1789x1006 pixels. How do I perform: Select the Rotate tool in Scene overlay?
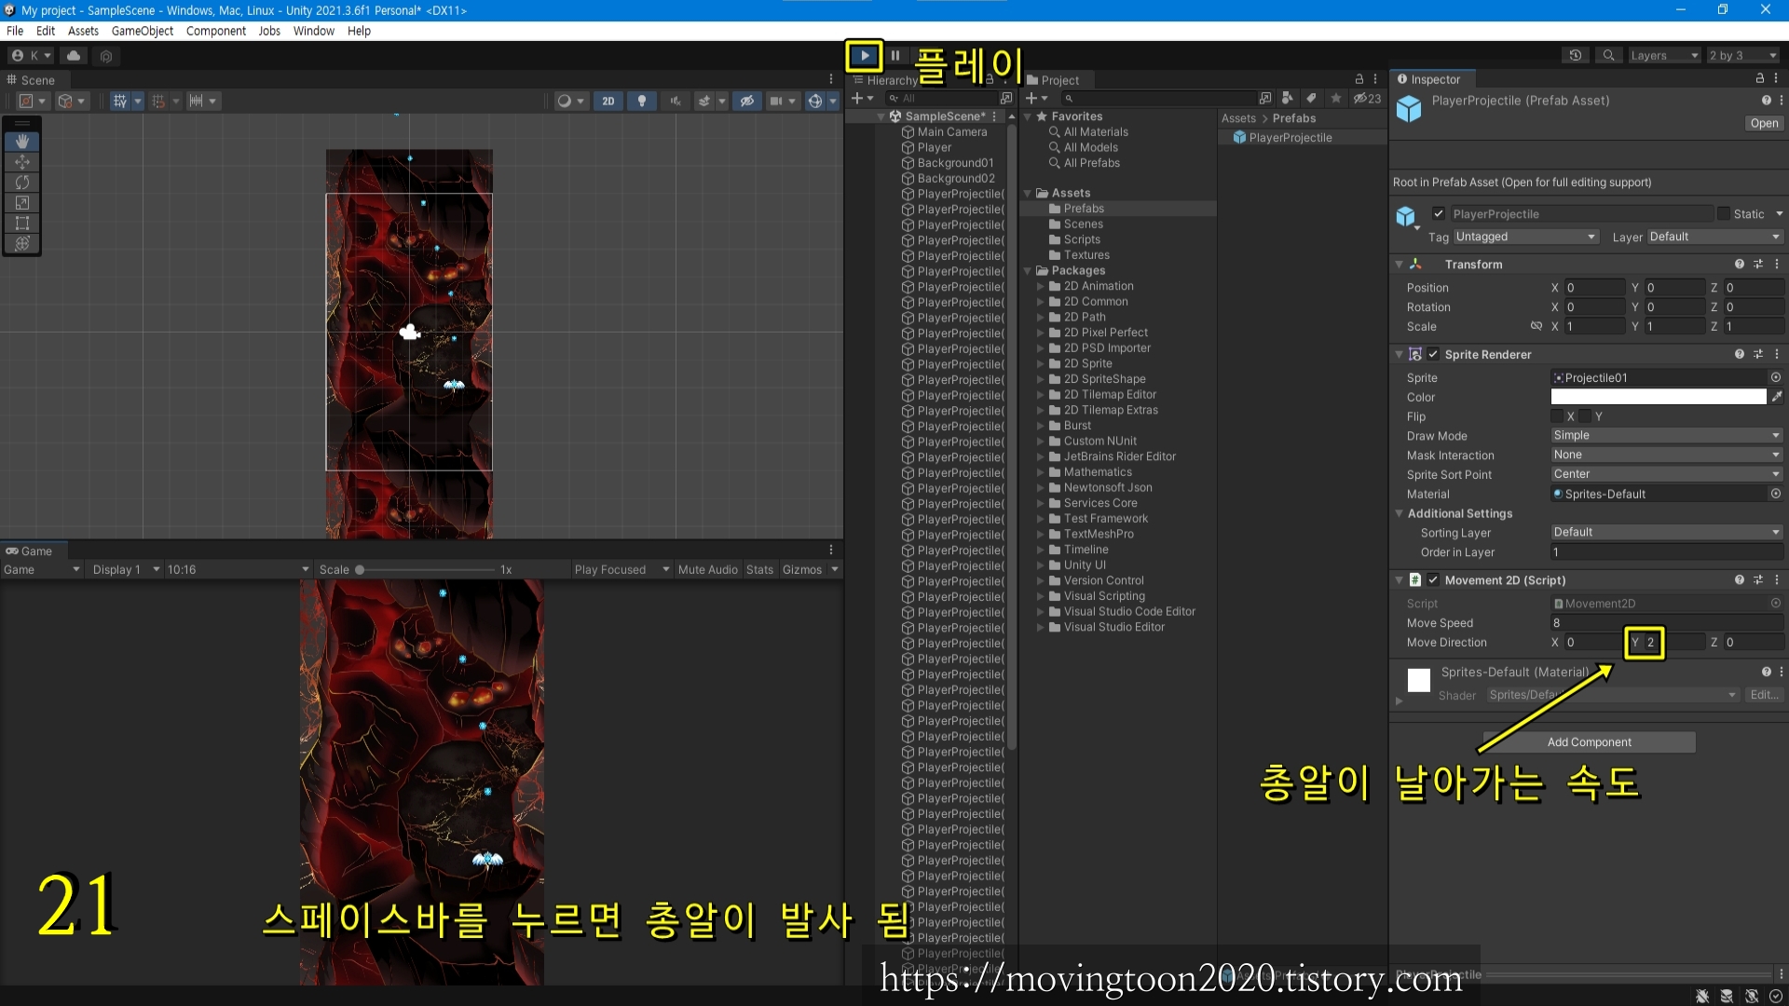click(22, 183)
